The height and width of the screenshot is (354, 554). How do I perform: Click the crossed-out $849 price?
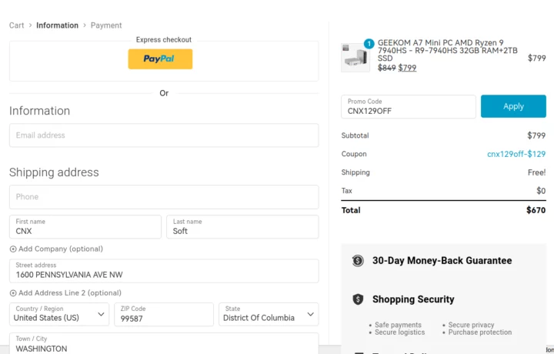click(x=386, y=68)
